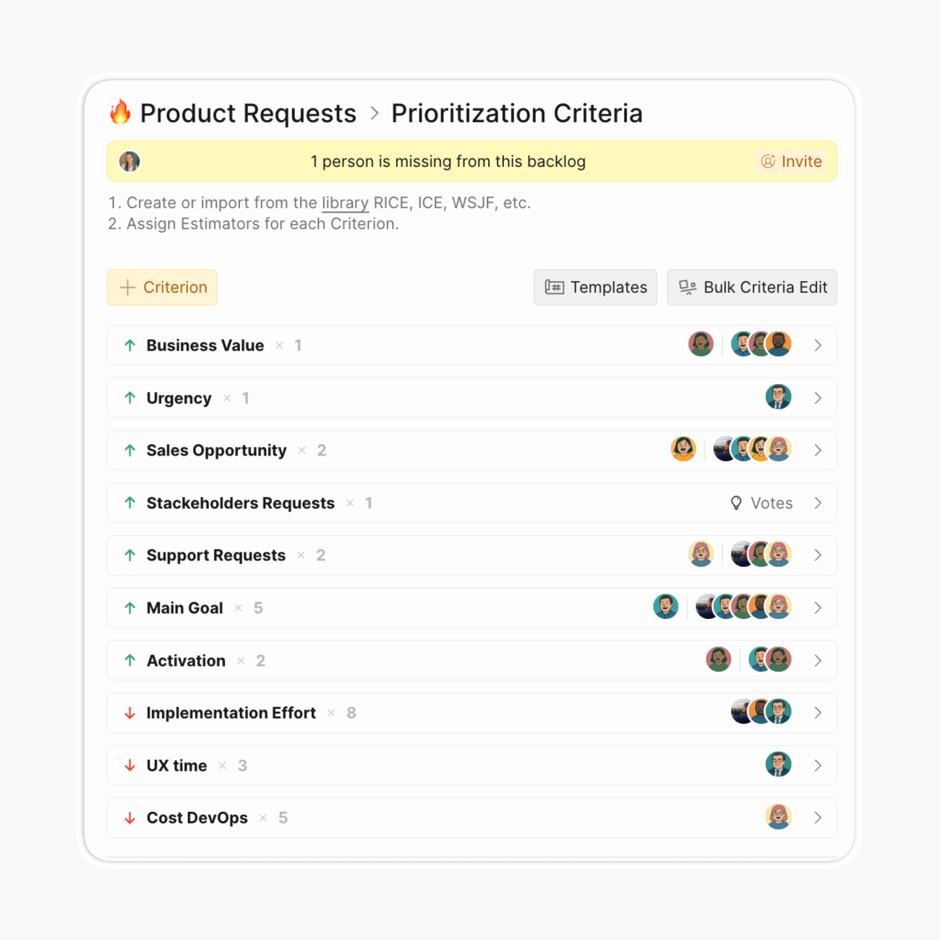The width and height of the screenshot is (940, 940).
Task: Click the green up arrow beside Main Goal
Action: pyautogui.click(x=130, y=608)
